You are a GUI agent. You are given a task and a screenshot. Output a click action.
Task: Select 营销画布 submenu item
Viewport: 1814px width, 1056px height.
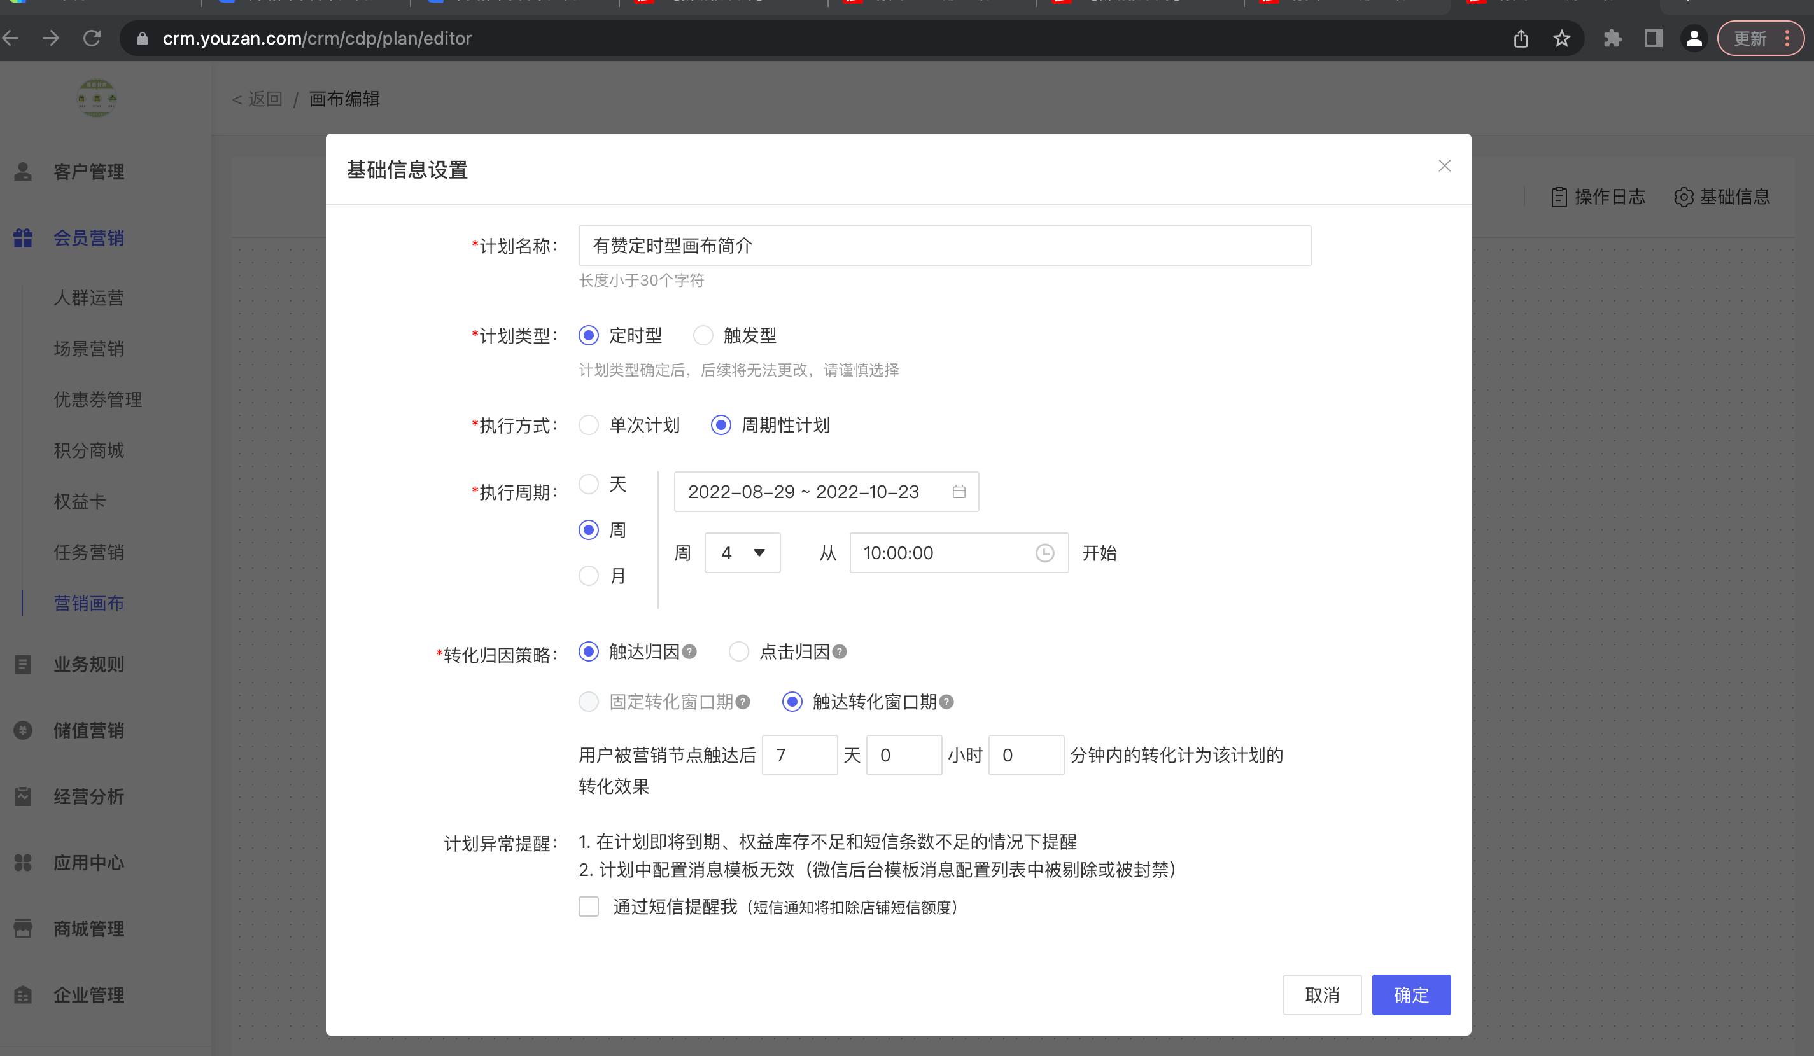tap(88, 603)
